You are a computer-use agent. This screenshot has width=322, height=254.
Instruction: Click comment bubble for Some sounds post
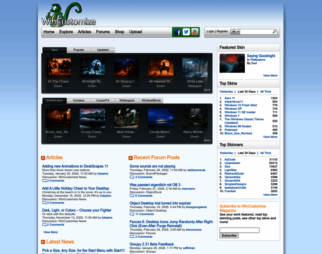click(x=132, y=177)
